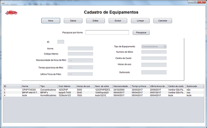Click the Centro de Custo field

pyautogui.click(x=154, y=58)
